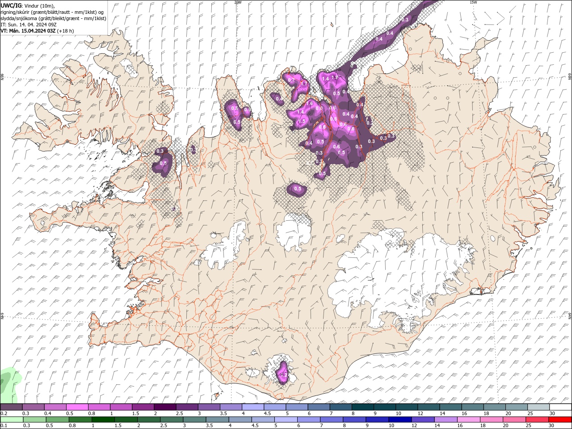Click the bright red 30 rain legend swatch
Viewport: 572px width, 429px height.
tap(559, 420)
